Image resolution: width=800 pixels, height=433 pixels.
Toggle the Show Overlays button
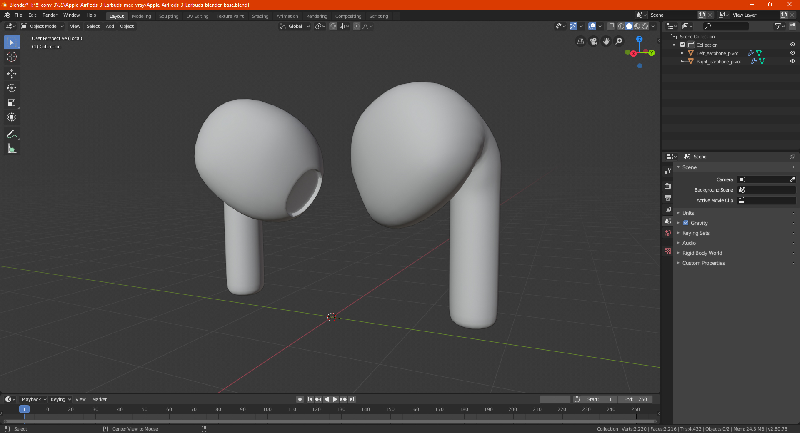592,26
